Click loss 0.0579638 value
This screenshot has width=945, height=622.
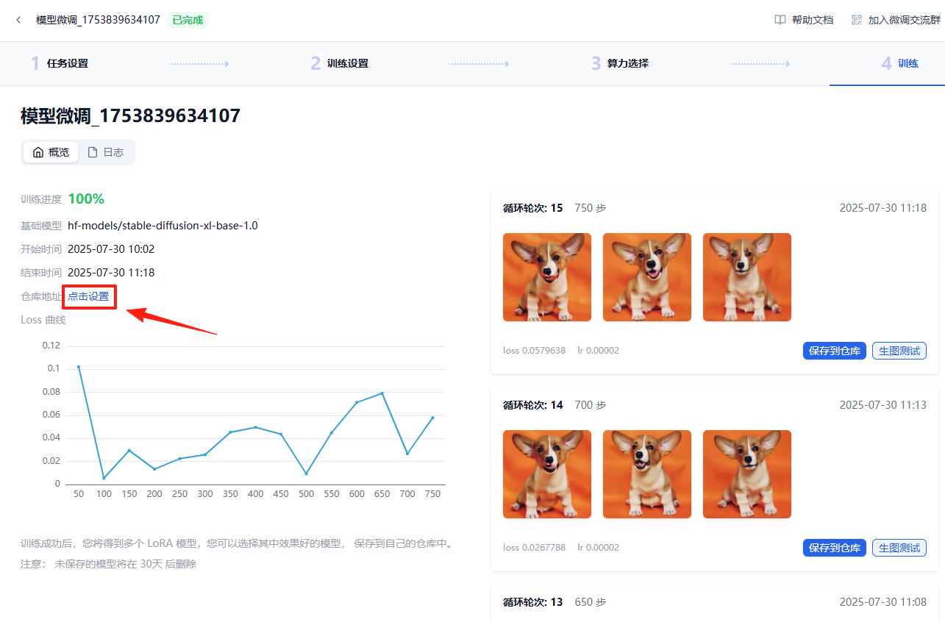535,351
